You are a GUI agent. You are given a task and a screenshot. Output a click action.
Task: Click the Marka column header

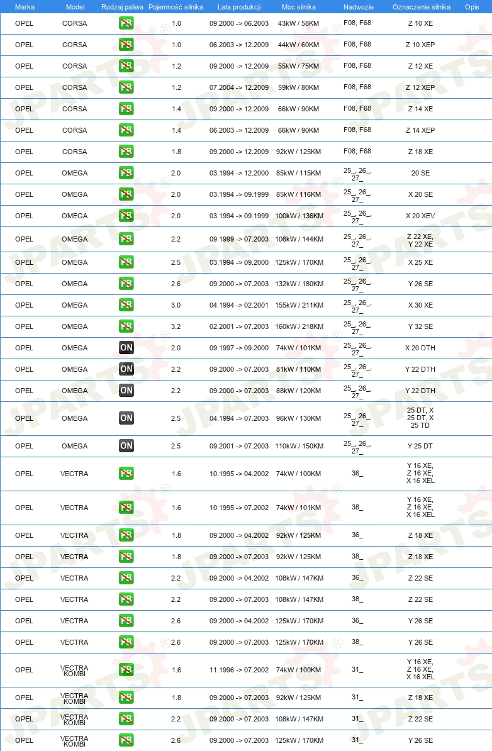25,7
